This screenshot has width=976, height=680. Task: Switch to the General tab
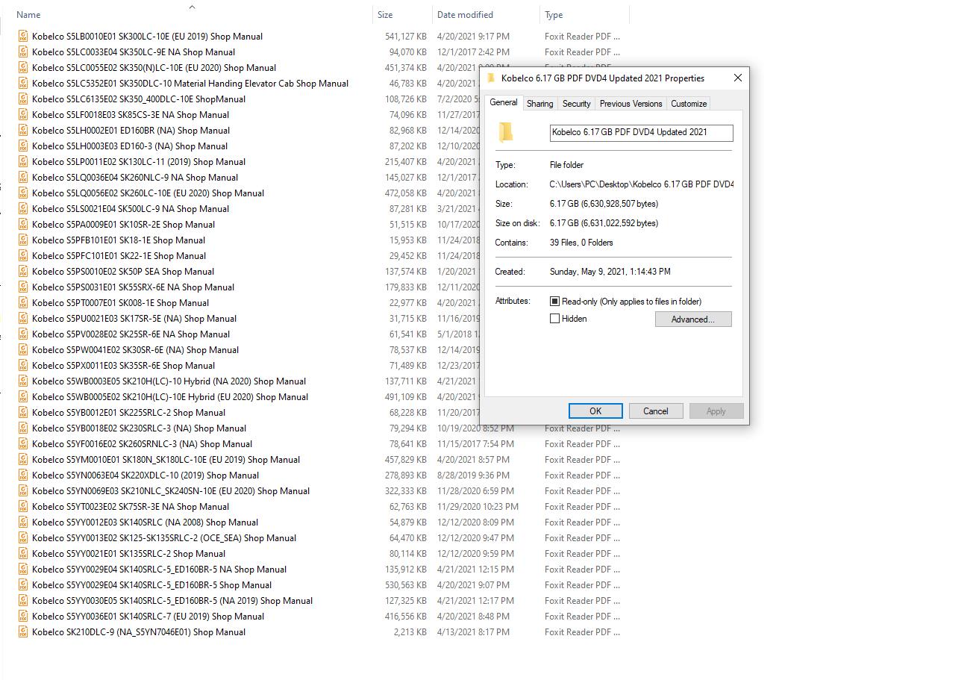(504, 103)
